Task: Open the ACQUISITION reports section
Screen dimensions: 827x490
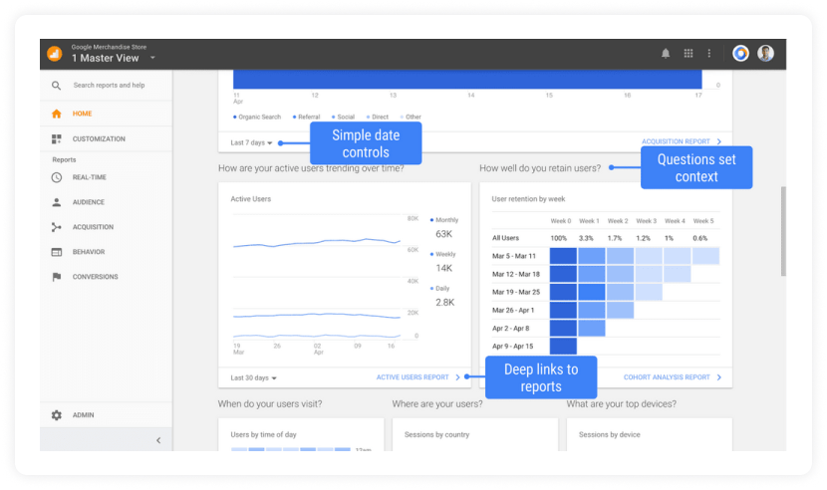Action: coord(93,227)
